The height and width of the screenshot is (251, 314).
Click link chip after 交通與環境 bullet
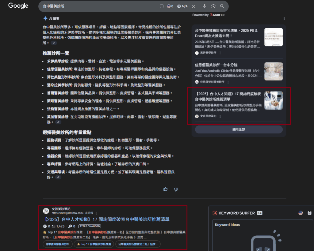pos(58,177)
